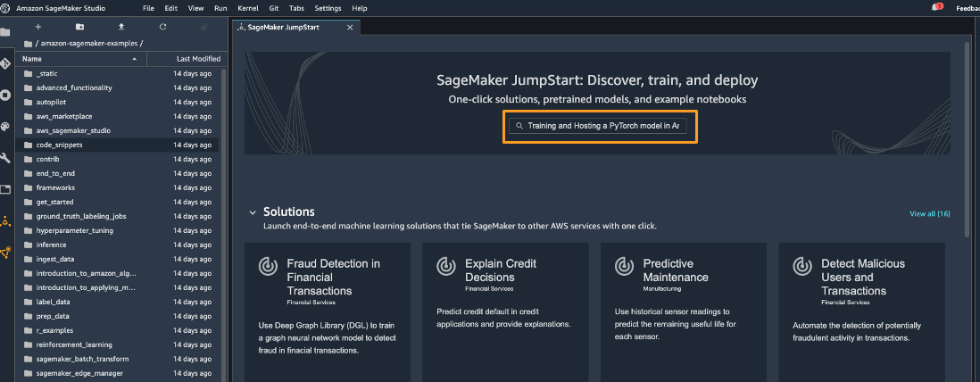Click the Predictive Maintenance card icon
980x382 pixels.
(x=625, y=266)
